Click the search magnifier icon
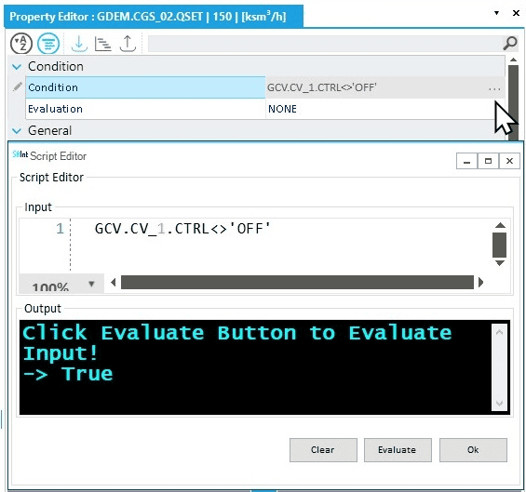The width and height of the screenshot is (526, 492). coord(510,44)
